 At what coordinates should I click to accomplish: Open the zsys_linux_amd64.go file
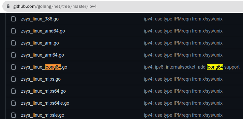coord(43,31)
